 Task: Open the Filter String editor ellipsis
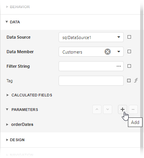pyautogui.click(x=119, y=66)
